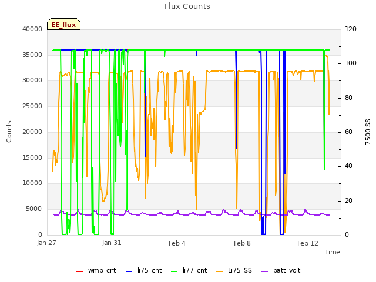Click the Jan 31 x-axis label
Image resolution: width=376 pixels, height=282 pixels.
[112, 243]
